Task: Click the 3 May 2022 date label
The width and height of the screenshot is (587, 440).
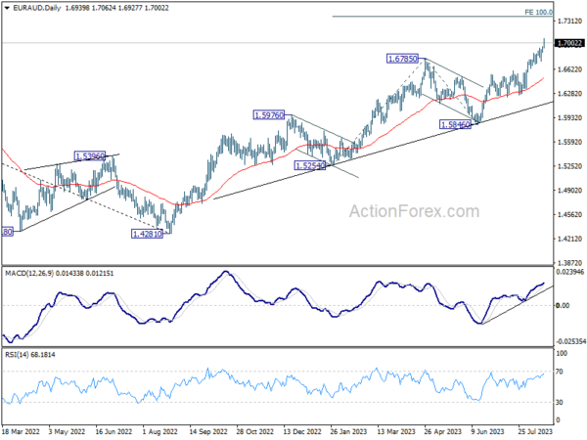Action: (x=67, y=432)
